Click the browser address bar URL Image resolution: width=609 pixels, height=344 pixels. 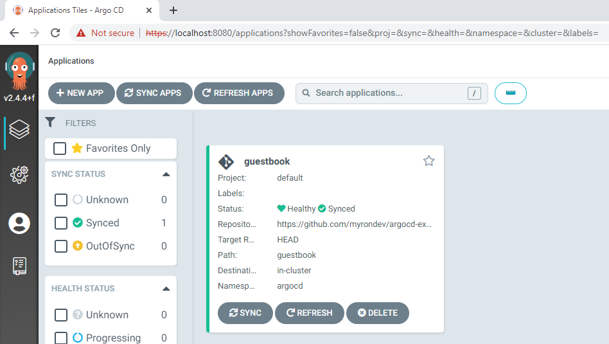(372, 33)
